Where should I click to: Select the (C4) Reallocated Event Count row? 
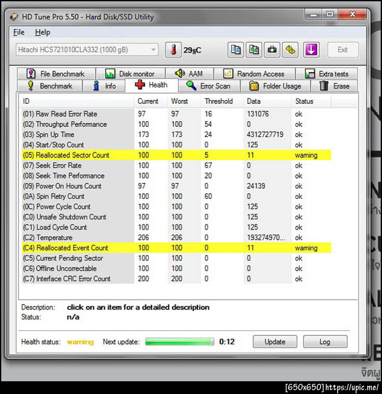pyautogui.click(x=176, y=248)
